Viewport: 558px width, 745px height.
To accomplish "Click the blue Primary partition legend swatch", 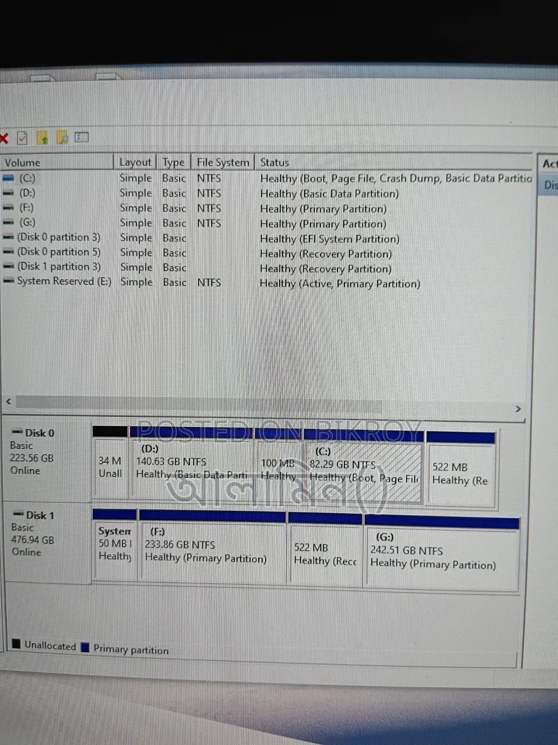I will [x=85, y=647].
